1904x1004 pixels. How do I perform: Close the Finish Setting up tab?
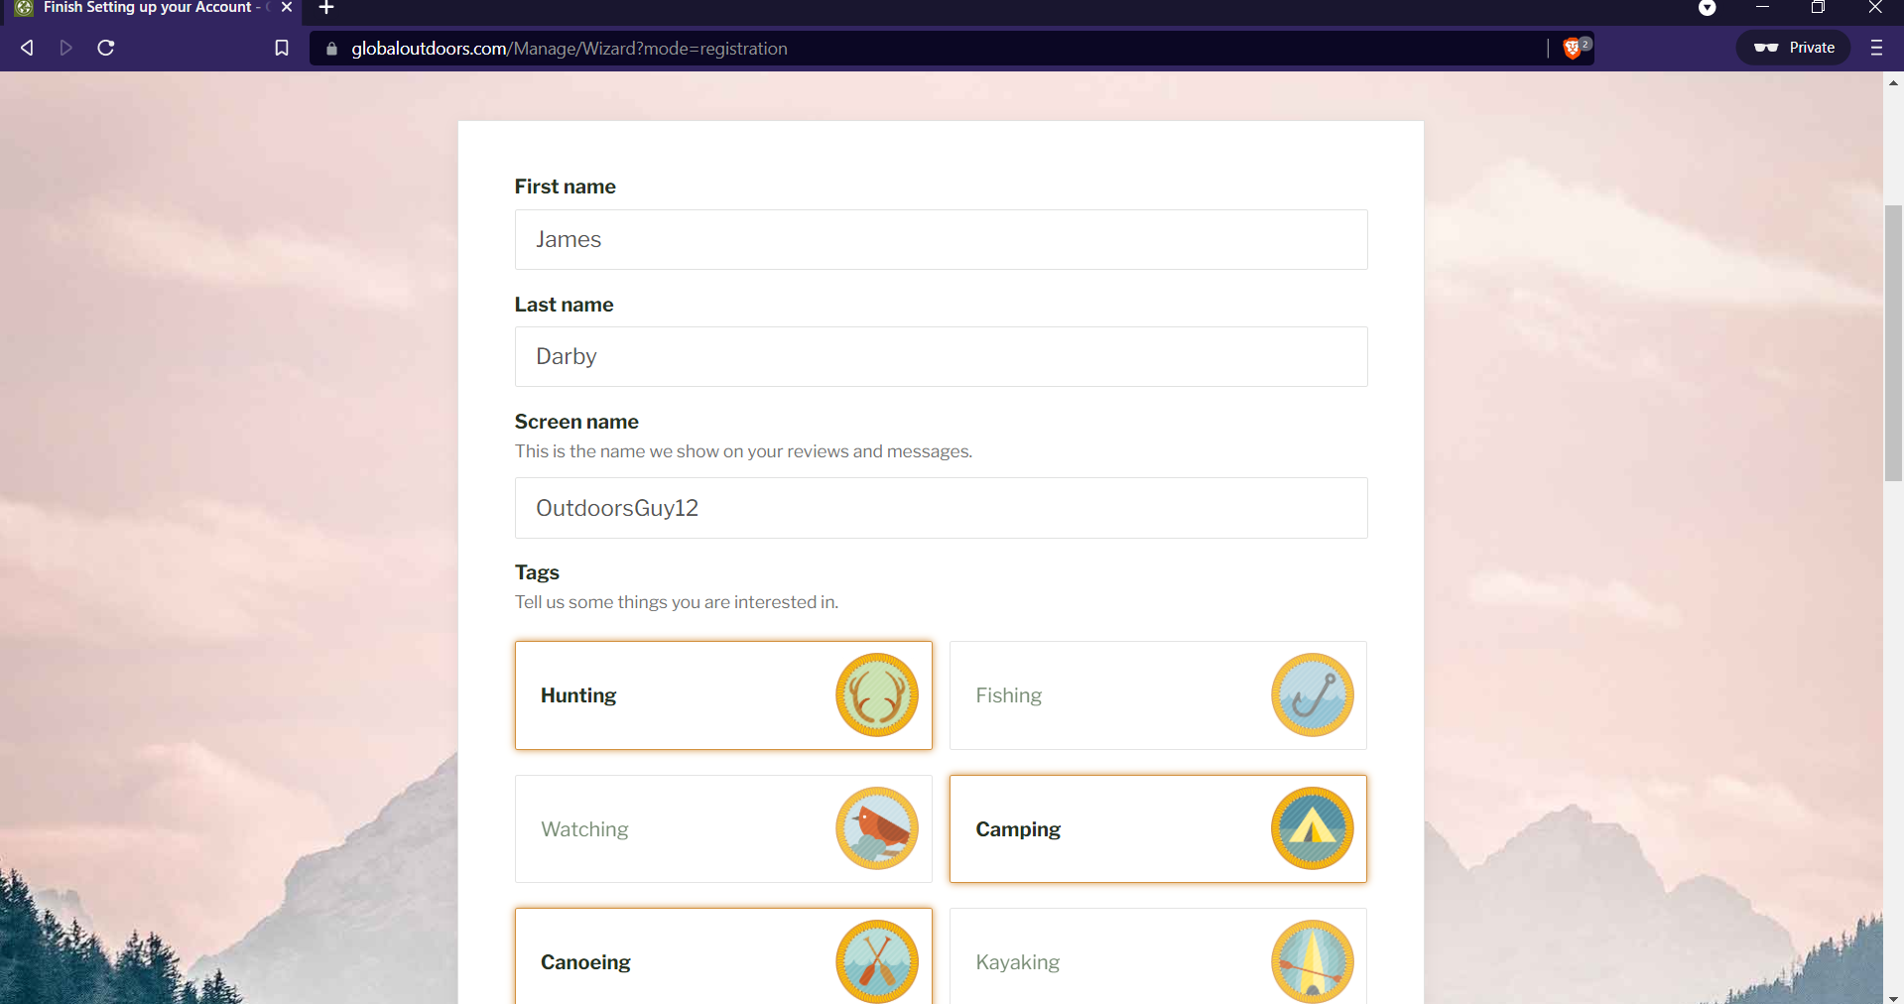(287, 7)
